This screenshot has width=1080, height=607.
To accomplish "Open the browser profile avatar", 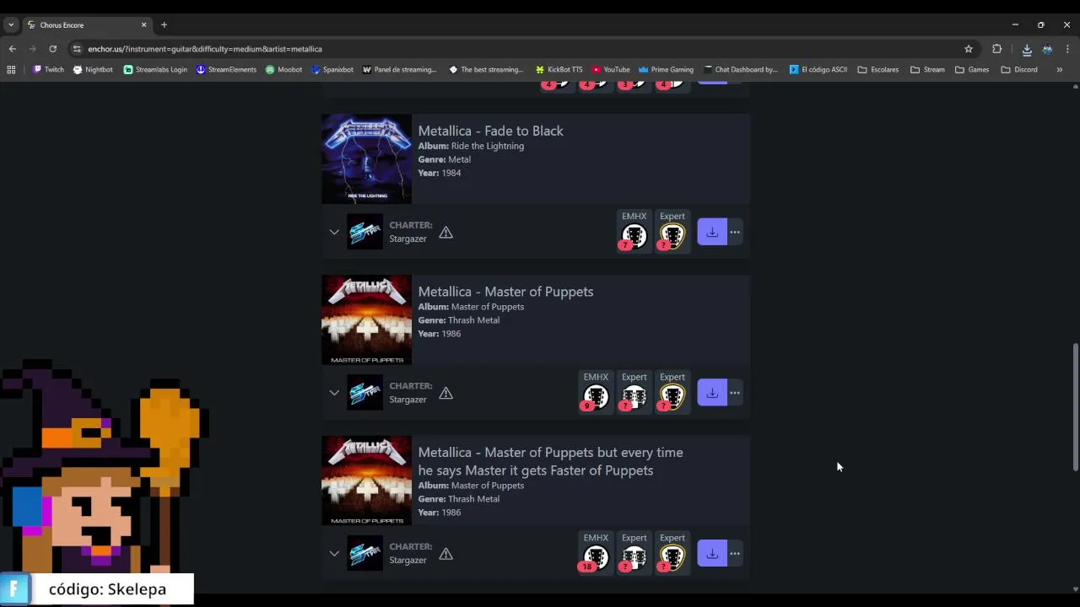I will tap(1047, 49).
